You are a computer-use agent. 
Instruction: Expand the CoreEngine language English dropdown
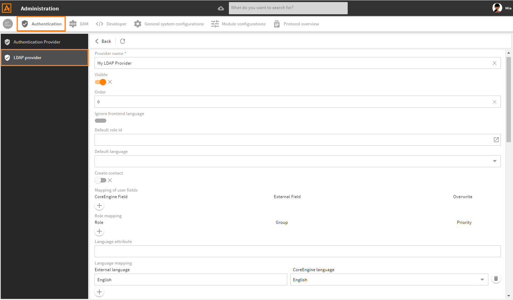[482, 280]
